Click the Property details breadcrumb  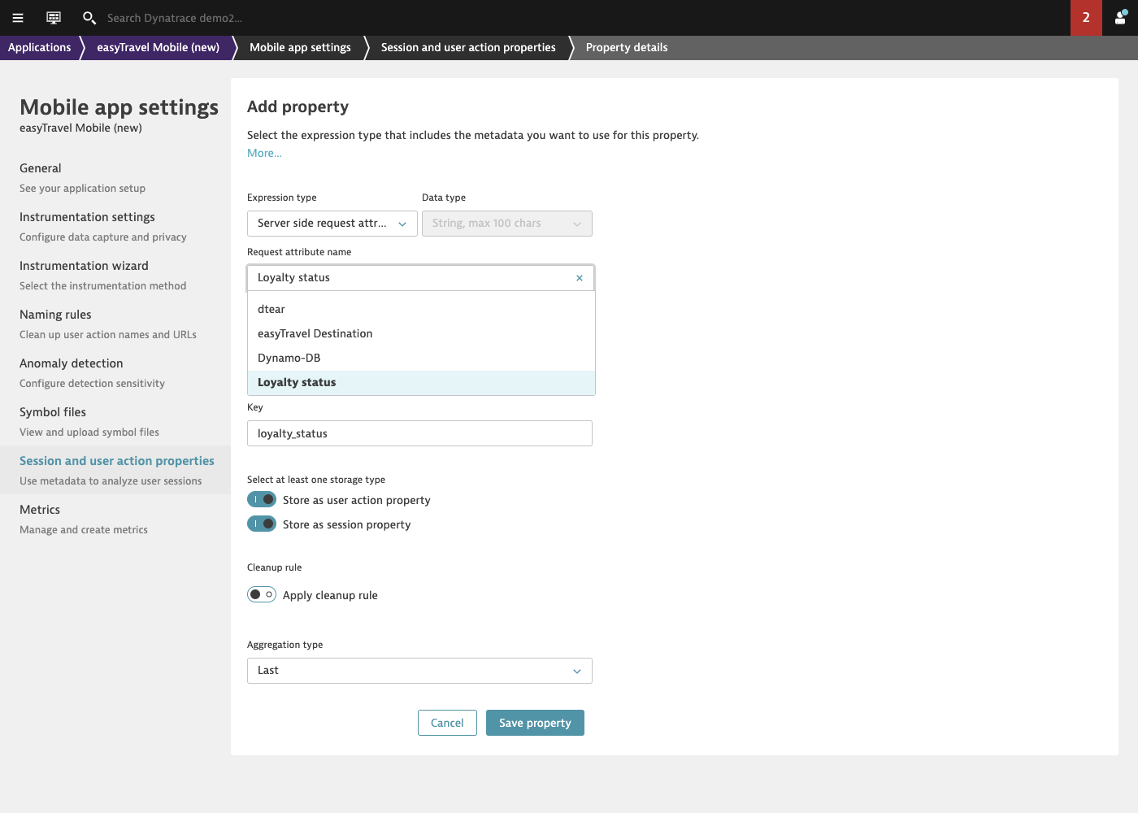point(627,47)
